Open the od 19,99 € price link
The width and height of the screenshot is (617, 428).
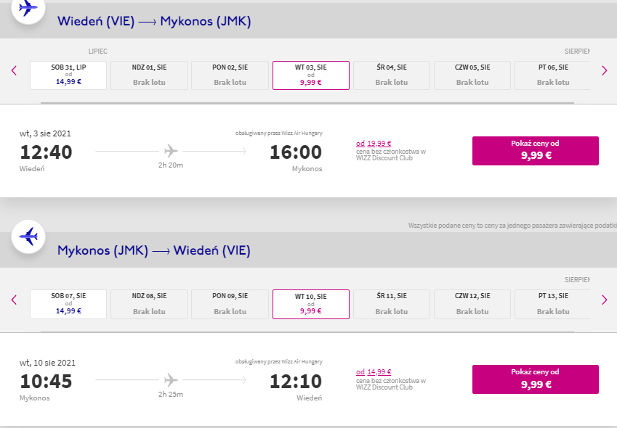pyautogui.click(x=374, y=144)
